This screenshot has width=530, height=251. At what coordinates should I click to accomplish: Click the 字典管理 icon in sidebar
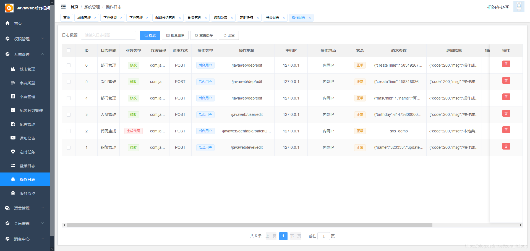coord(13,96)
